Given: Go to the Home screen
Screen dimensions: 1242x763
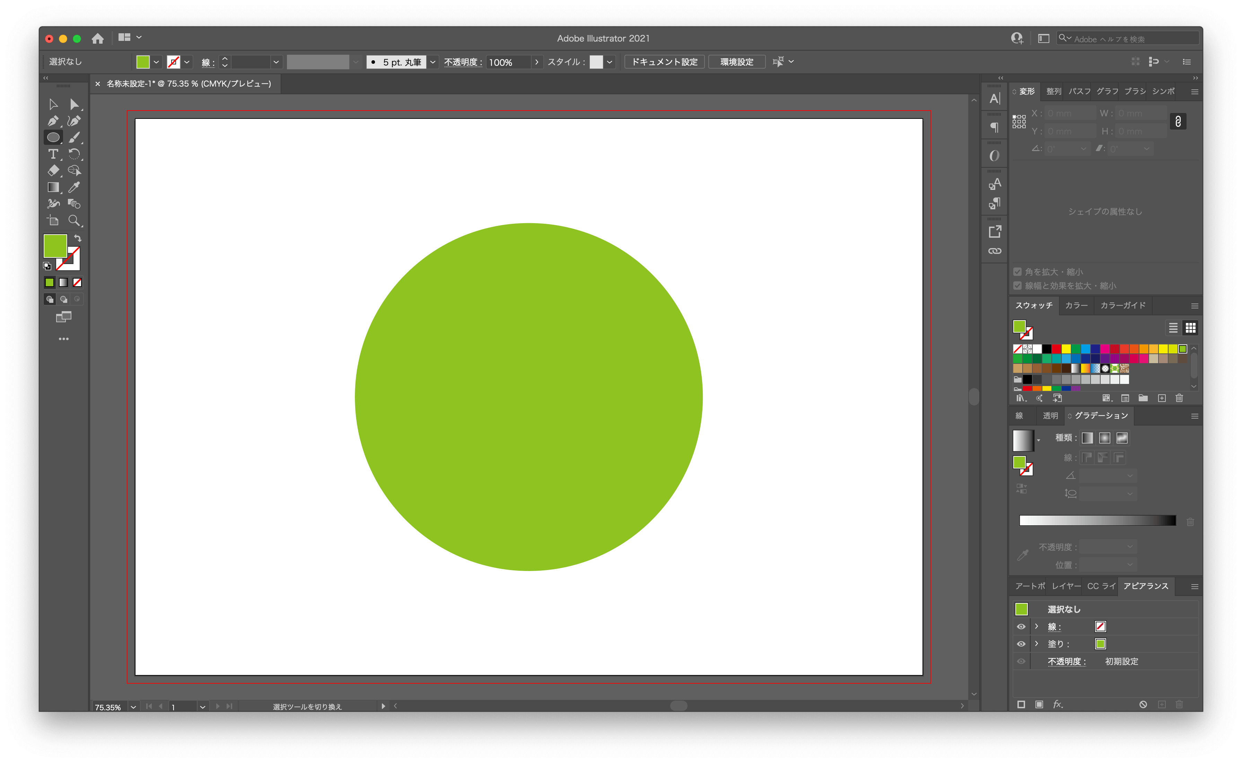Looking at the screenshot, I should pos(98,38).
